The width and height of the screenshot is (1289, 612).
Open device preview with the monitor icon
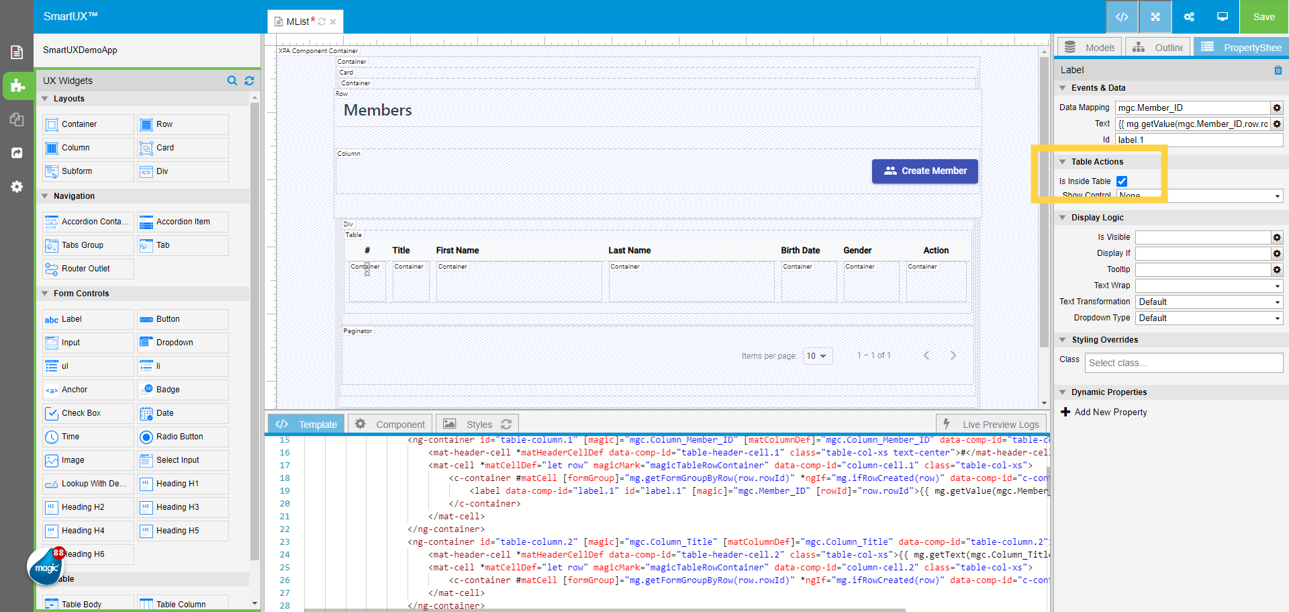[1222, 17]
